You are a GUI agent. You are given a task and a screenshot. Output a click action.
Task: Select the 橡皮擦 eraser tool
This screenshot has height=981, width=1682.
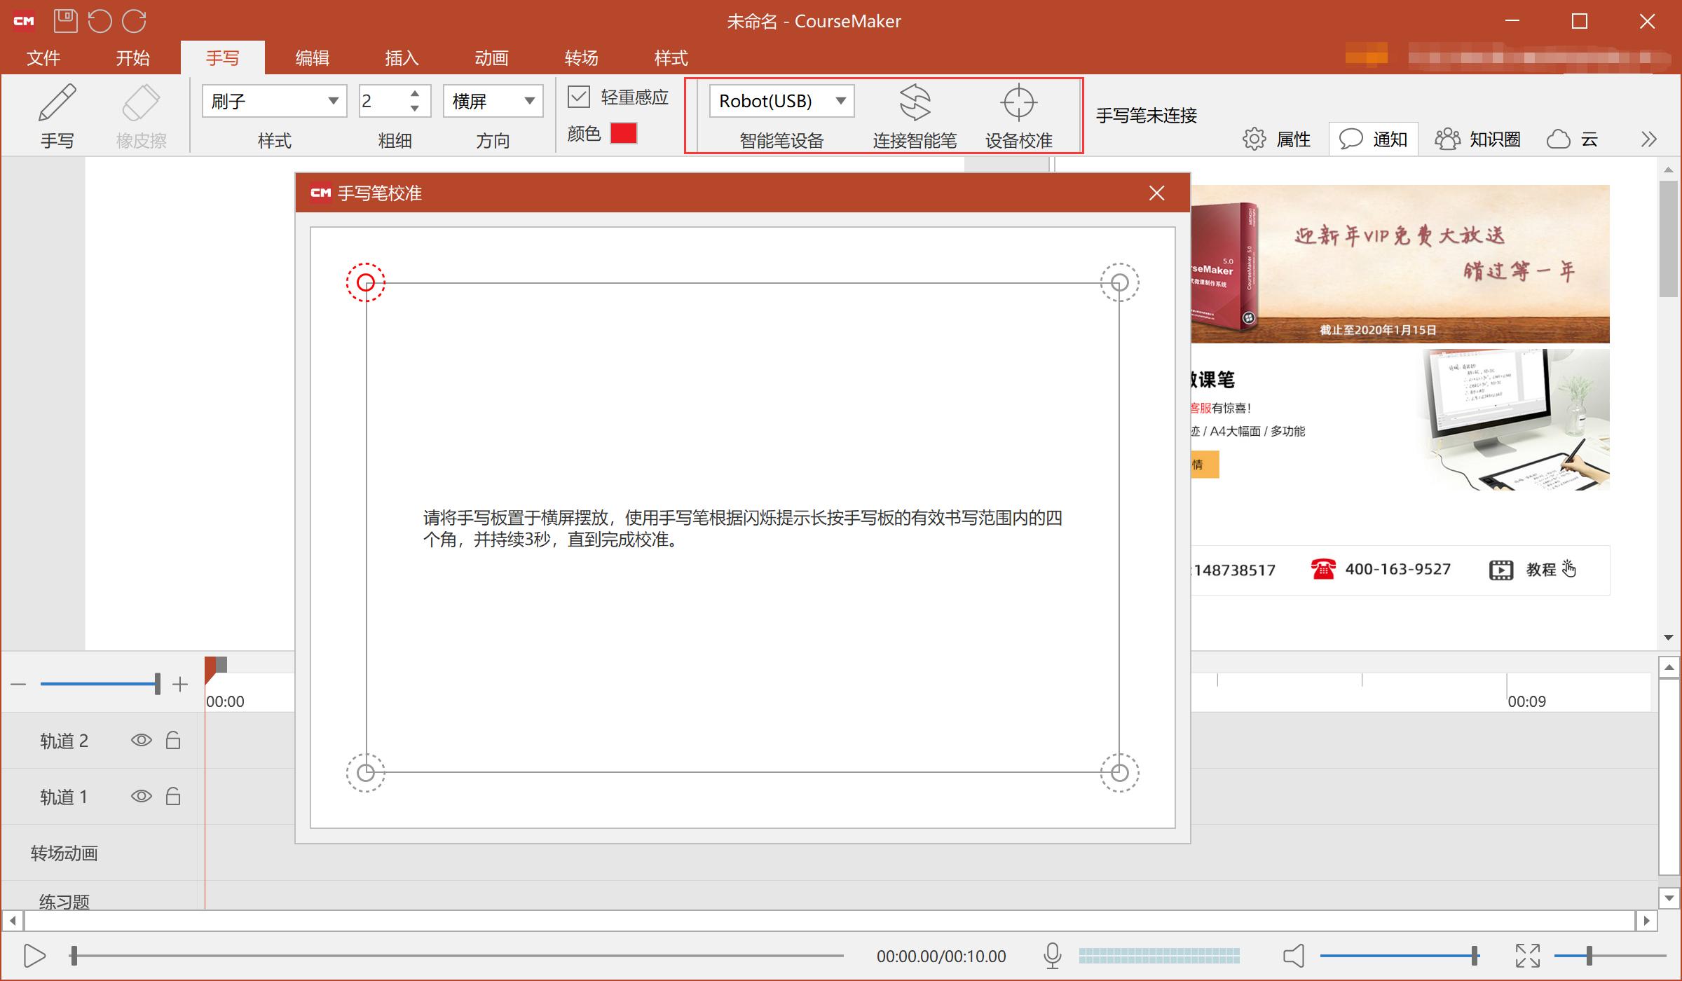[140, 116]
